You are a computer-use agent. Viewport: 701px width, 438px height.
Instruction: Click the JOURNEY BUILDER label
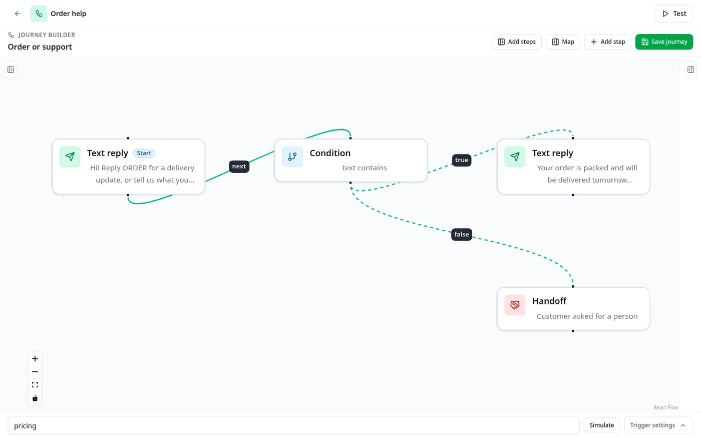47,35
